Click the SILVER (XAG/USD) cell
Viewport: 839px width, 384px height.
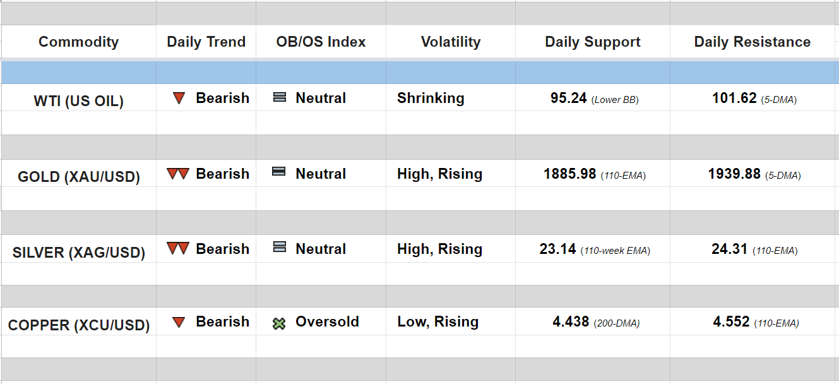click(x=78, y=253)
